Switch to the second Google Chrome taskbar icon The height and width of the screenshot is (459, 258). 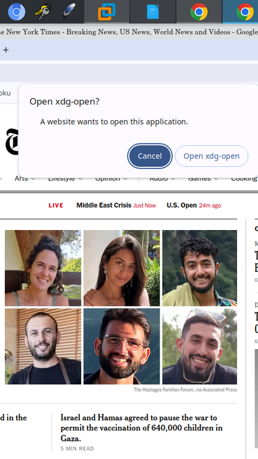245,12
